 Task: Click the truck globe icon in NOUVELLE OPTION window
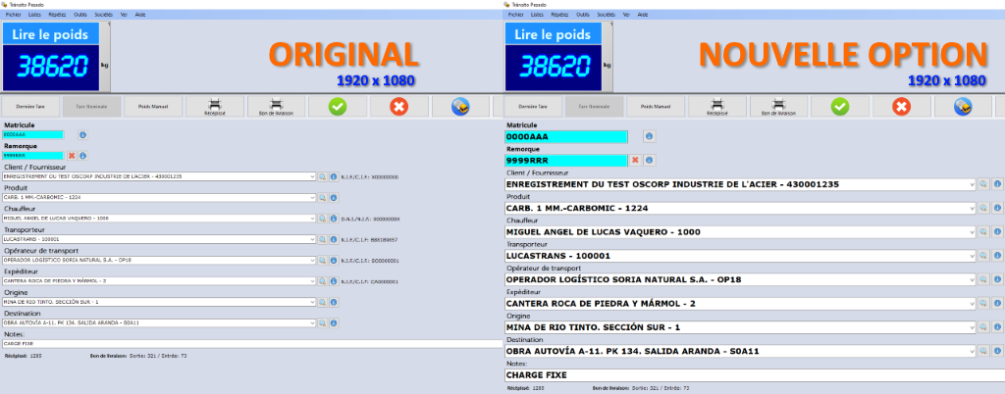click(x=964, y=106)
